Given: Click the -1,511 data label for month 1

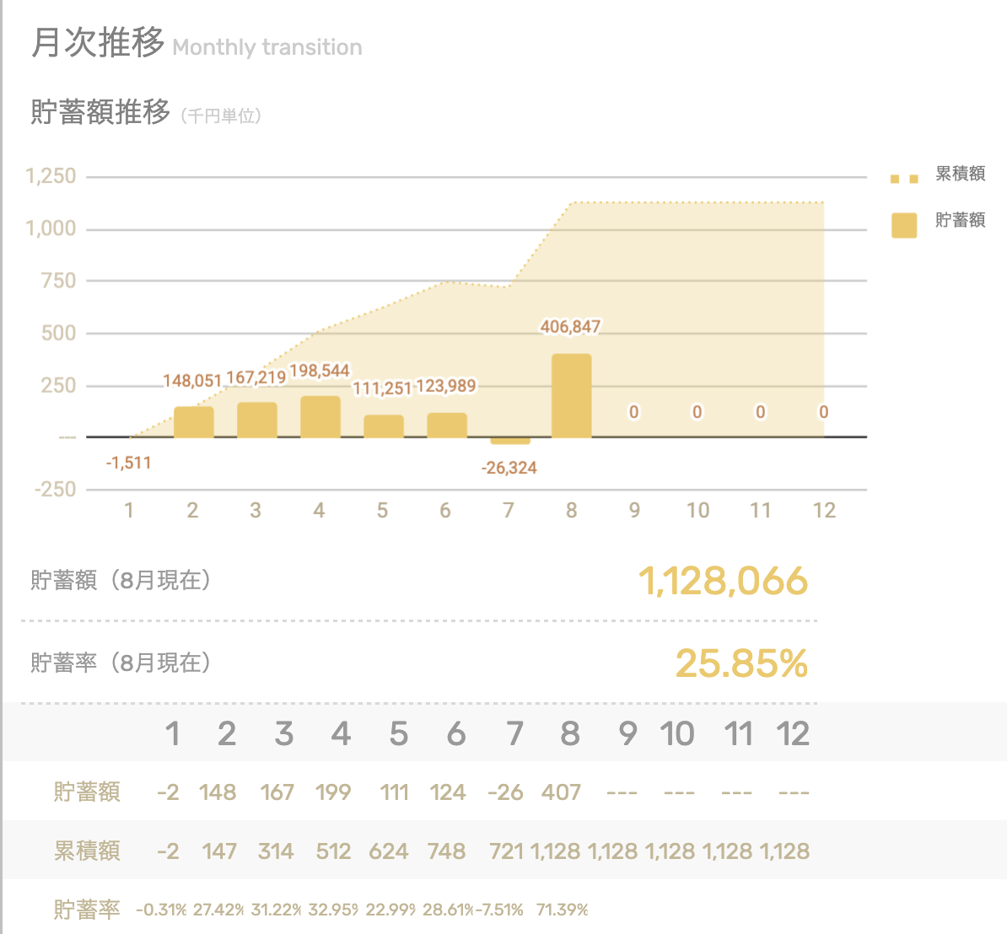Looking at the screenshot, I should point(129,463).
